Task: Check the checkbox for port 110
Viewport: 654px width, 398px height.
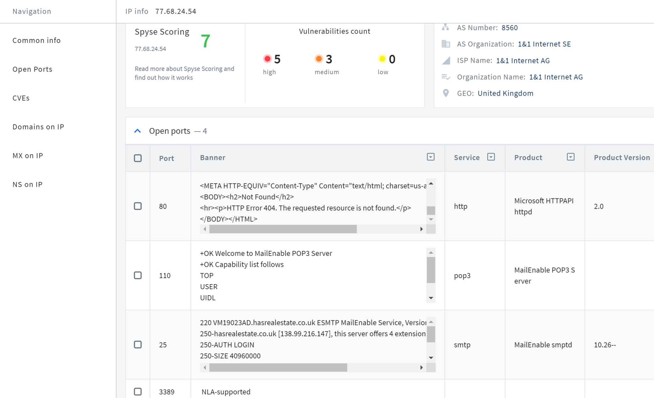Action: [138, 275]
